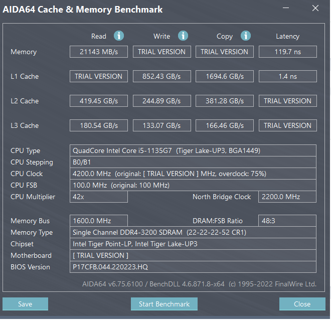Click the Memory Bus label

30,221
